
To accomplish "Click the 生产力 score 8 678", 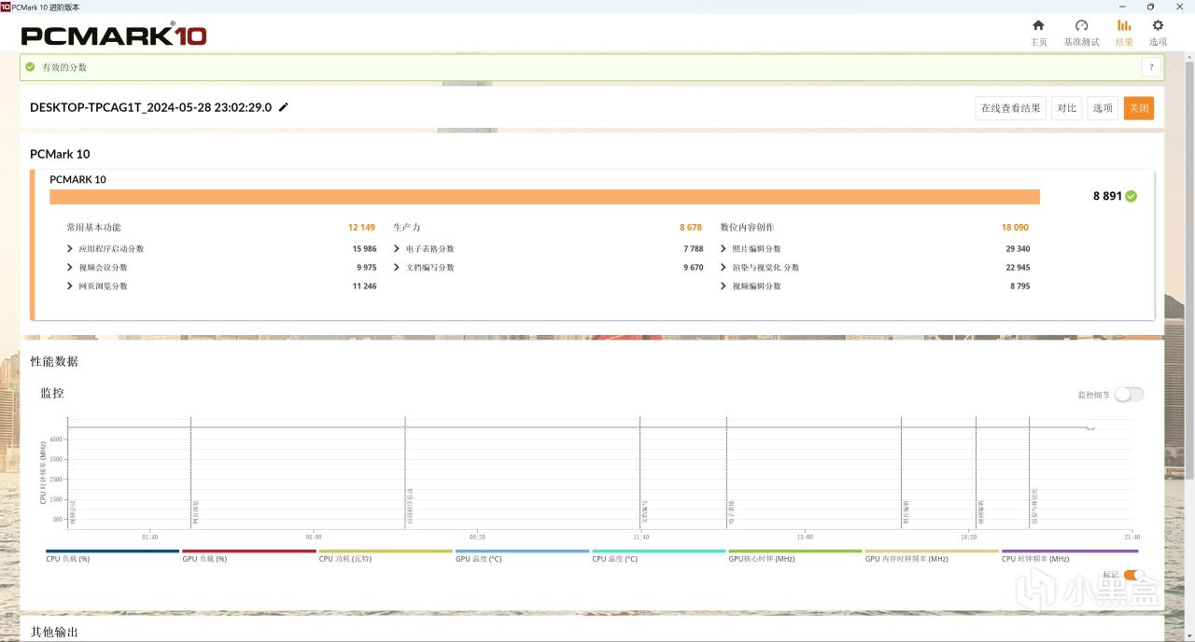I will click(x=691, y=228).
